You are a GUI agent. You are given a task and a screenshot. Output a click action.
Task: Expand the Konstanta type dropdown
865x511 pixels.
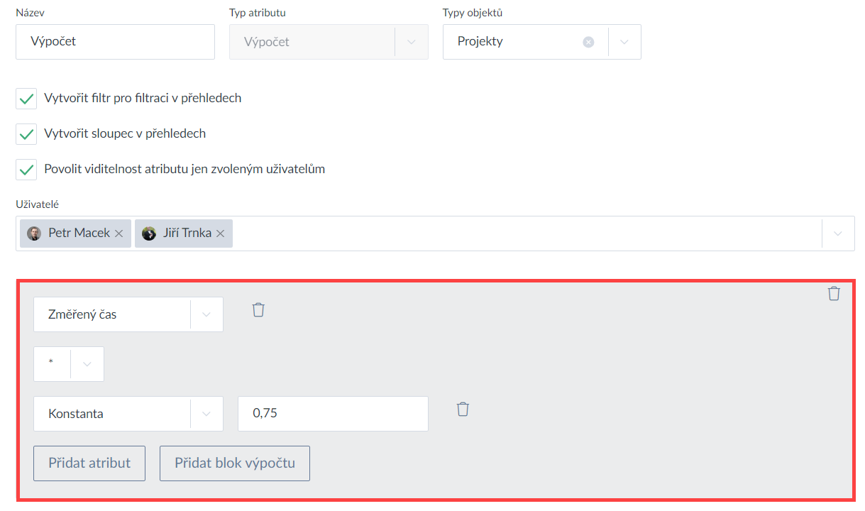click(x=206, y=414)
